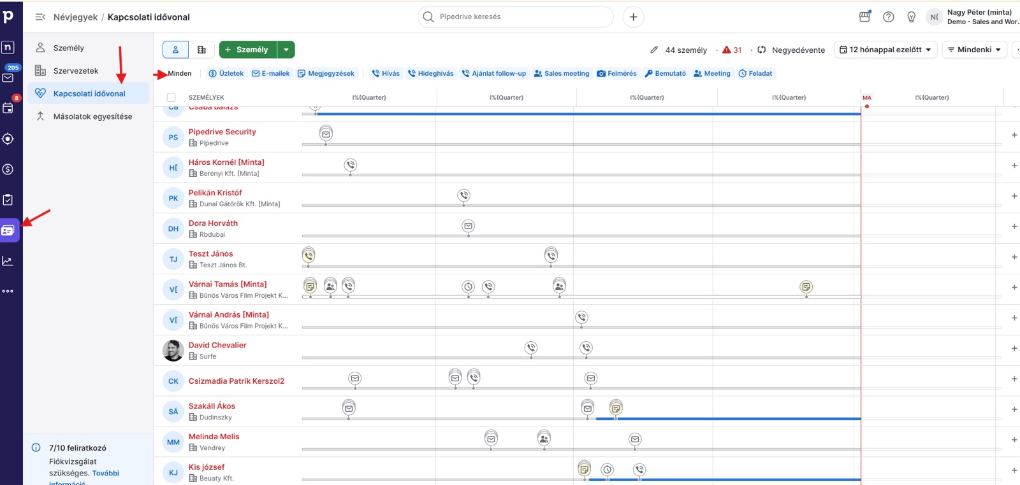
Task: Filter by Sales meeting activities
Action: (562, 73)
